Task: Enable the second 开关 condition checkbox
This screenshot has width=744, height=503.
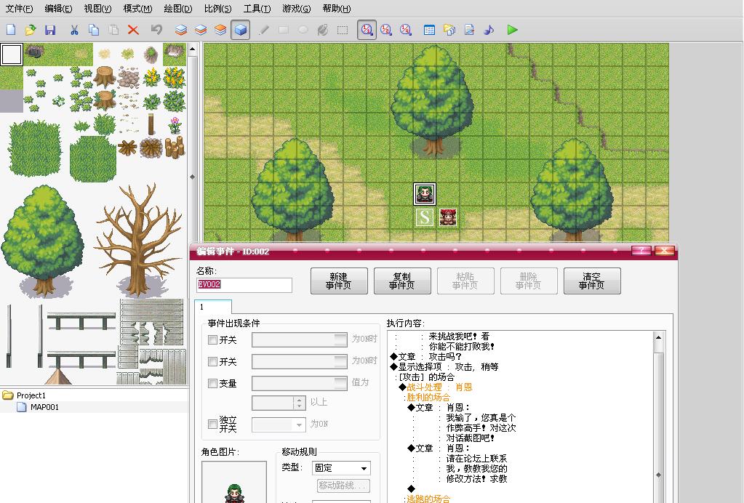Action: (x=212, y=362)
